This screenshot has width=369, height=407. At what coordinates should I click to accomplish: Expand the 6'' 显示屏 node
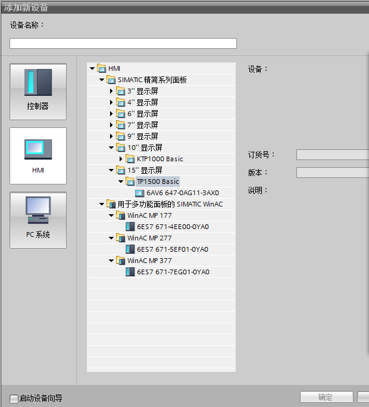coord(111,114)
